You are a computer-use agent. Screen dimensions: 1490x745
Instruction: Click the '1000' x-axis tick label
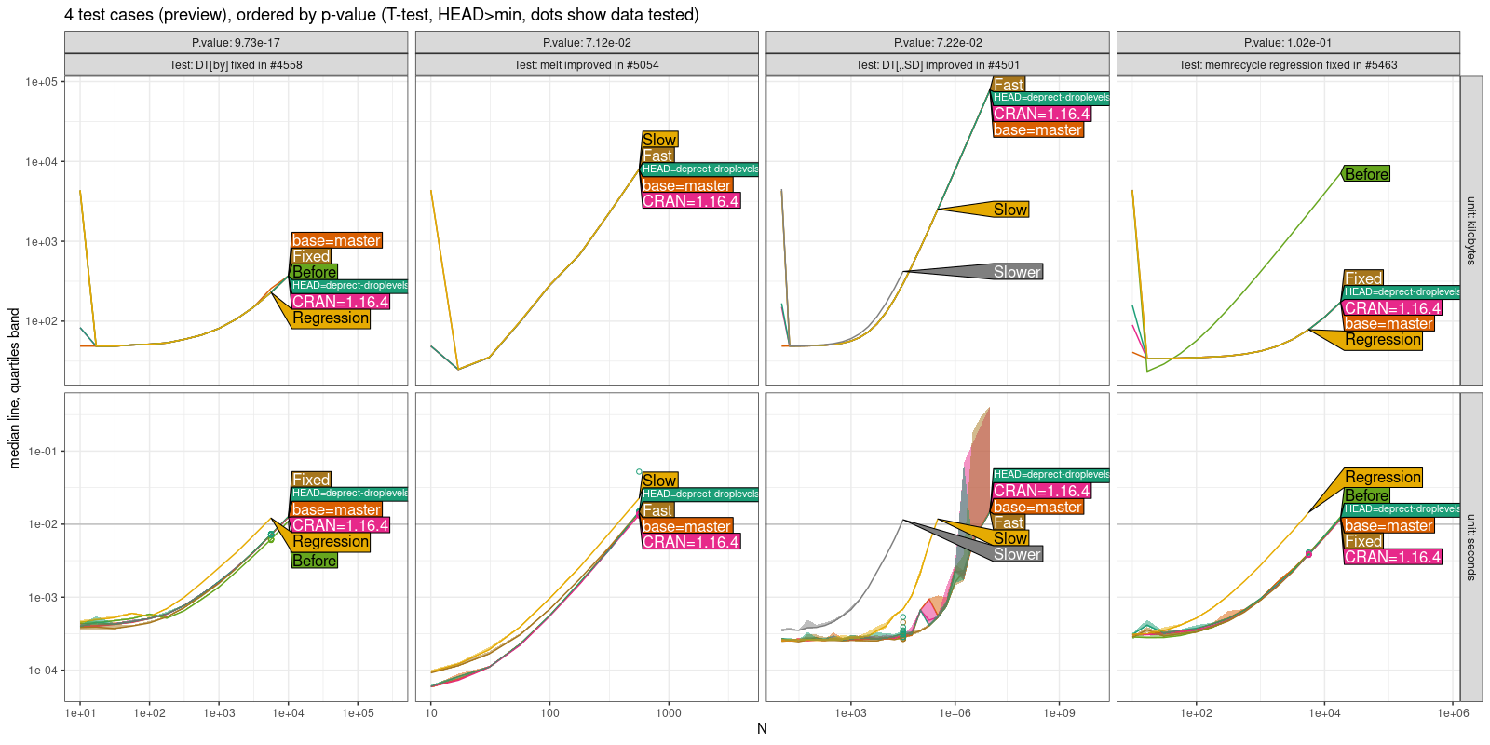click(669, 713)
